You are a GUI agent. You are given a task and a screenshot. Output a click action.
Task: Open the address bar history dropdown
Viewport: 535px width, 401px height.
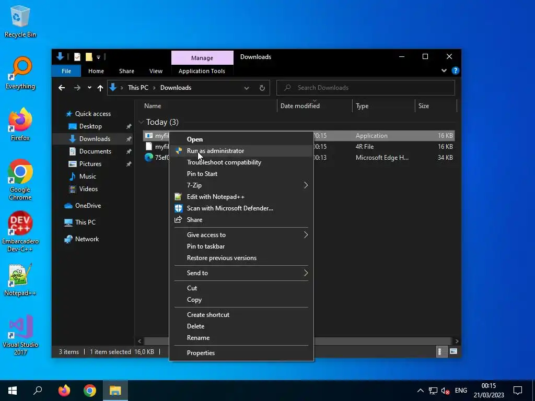pyautogui.click(x=247, y=88)
